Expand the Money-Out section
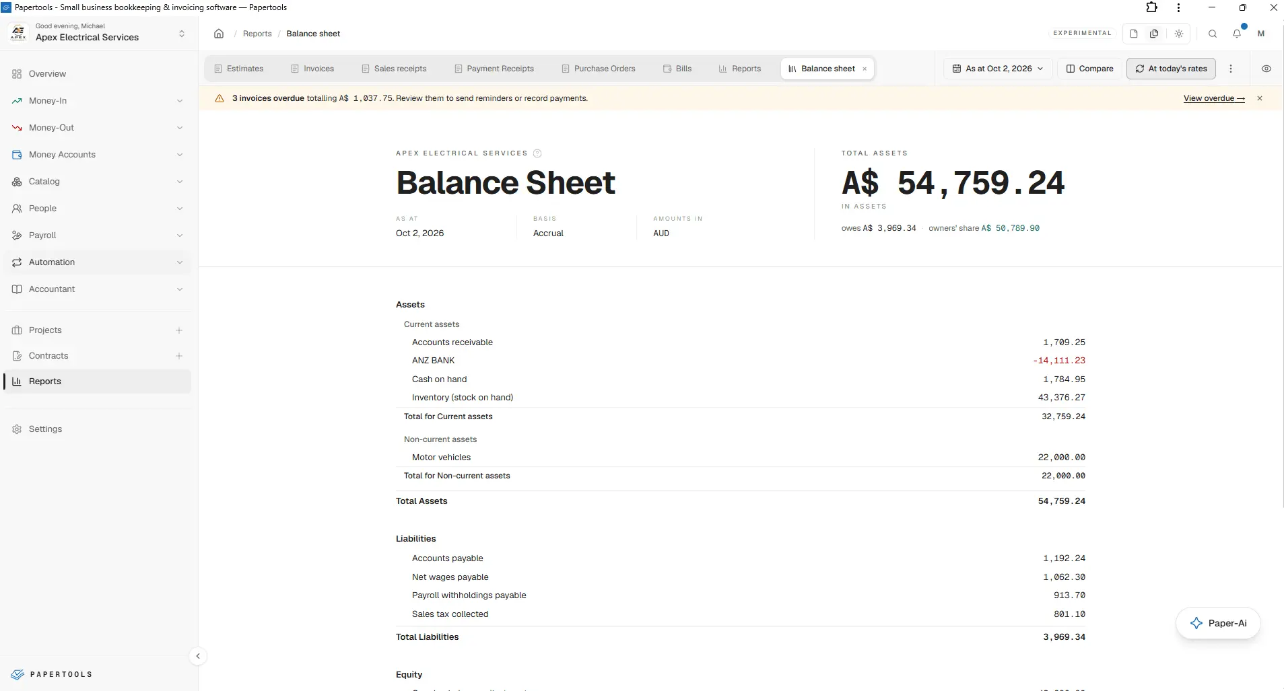This screenshot has height=691, width=1284. click(97, 128)
